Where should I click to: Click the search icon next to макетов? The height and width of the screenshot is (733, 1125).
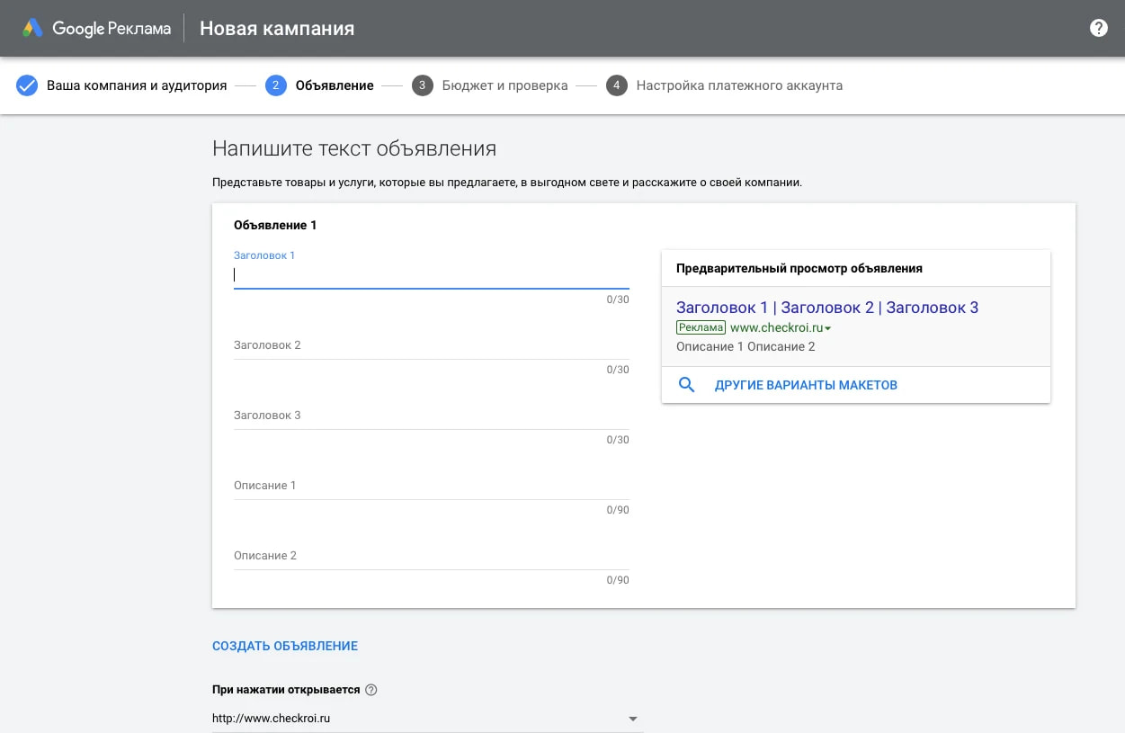pyautogui.click(x=686, y=384)
